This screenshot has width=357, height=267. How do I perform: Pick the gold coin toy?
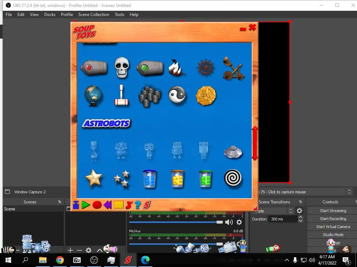[x=206, y=96]
